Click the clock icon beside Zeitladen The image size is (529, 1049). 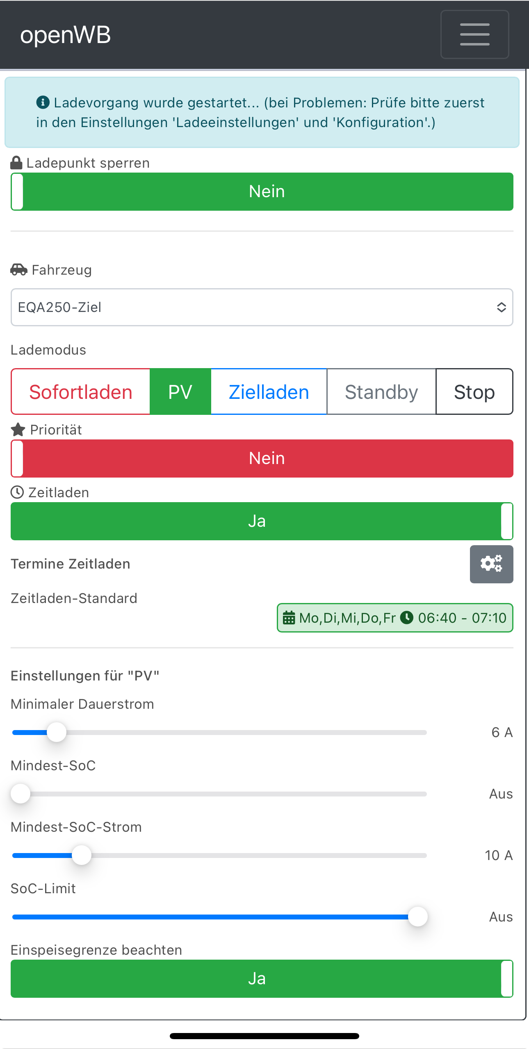pos(17,492)
